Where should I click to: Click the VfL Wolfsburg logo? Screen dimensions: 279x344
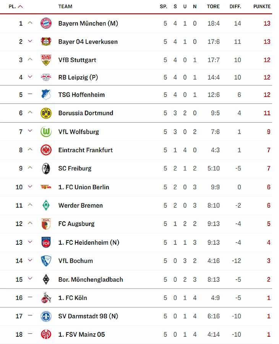tap(46, 132)
